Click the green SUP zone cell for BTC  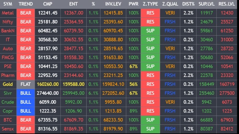pos(150,120)
